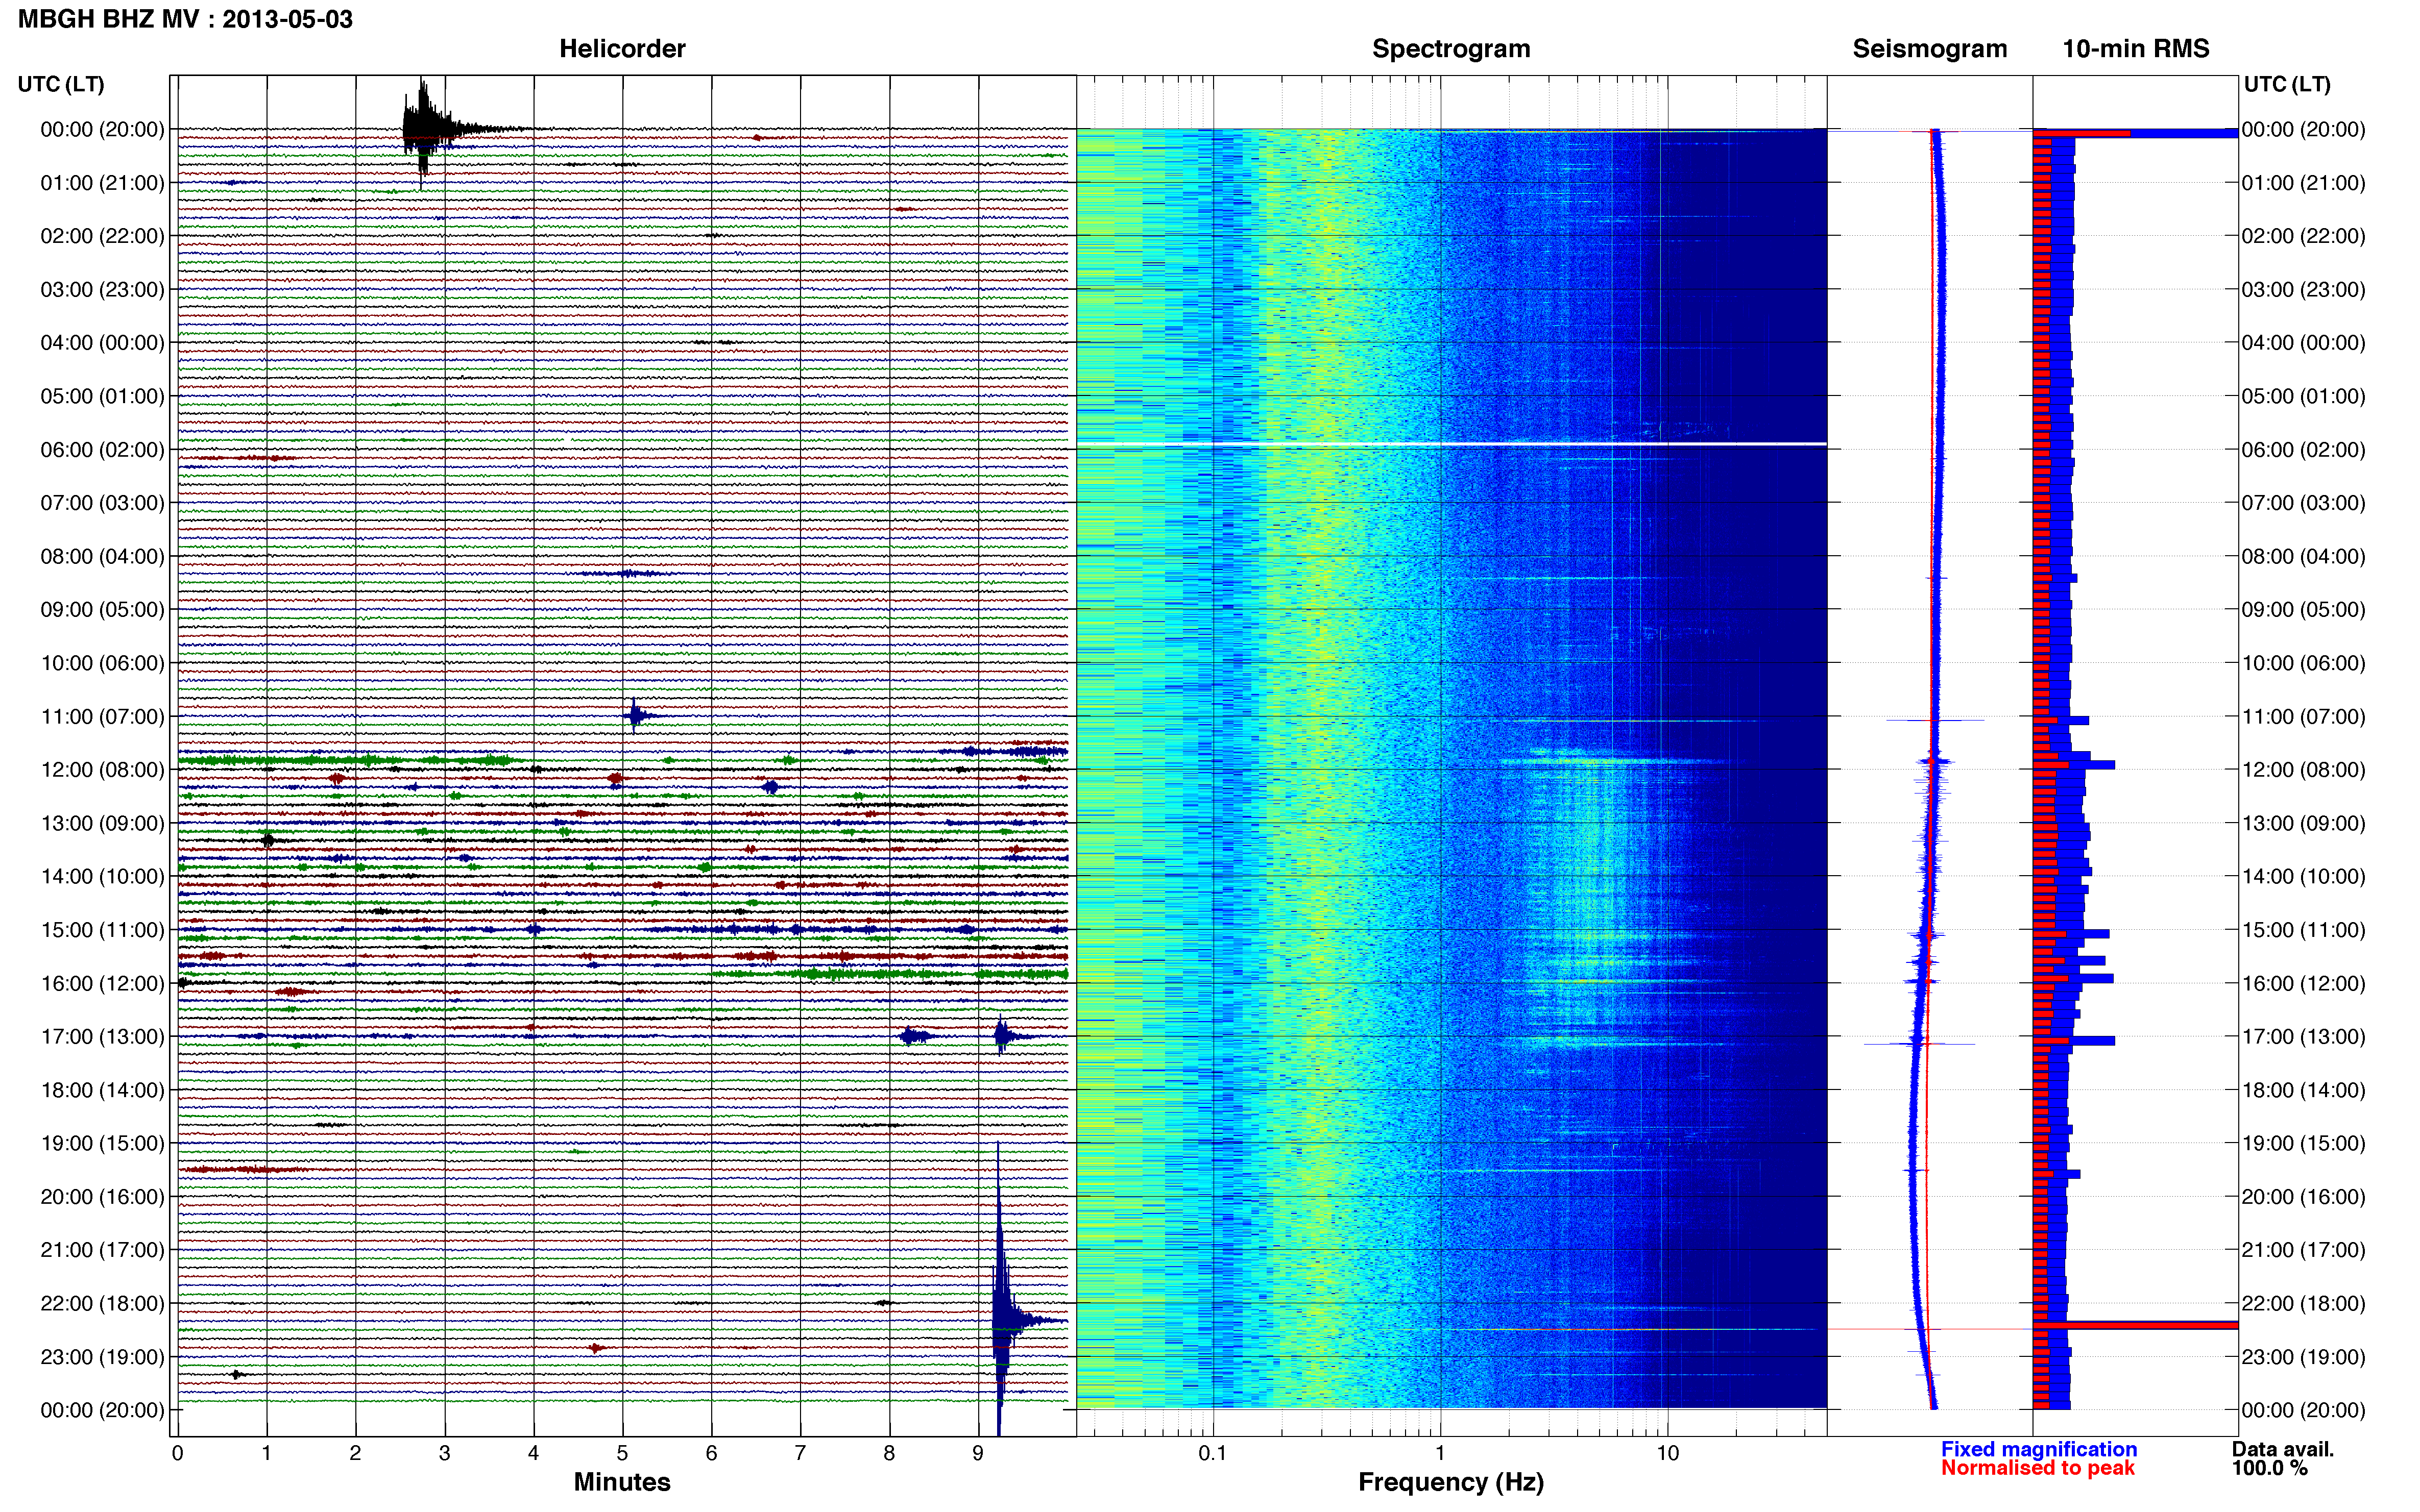Click the left '17:00 (13:00)' time label
Image resolution: width=2420 pixels, height=1512 pixels.
coord(102,1037)
